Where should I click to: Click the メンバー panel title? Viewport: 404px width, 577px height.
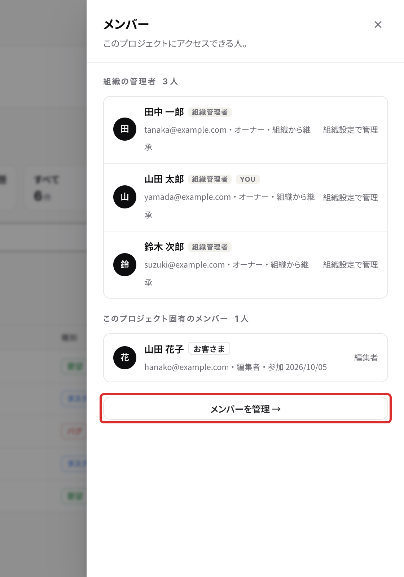126,25
